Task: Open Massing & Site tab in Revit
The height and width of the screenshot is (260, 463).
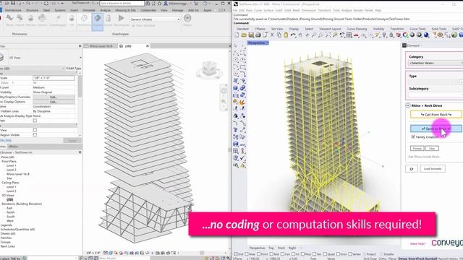Action: click(x=125, y=10)
